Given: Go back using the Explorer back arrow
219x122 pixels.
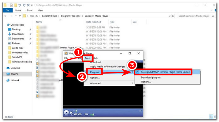Looking at the screenshot, I should pos(6,16).
